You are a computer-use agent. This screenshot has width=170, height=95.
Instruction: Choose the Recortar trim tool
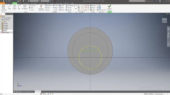pos(56,6)
